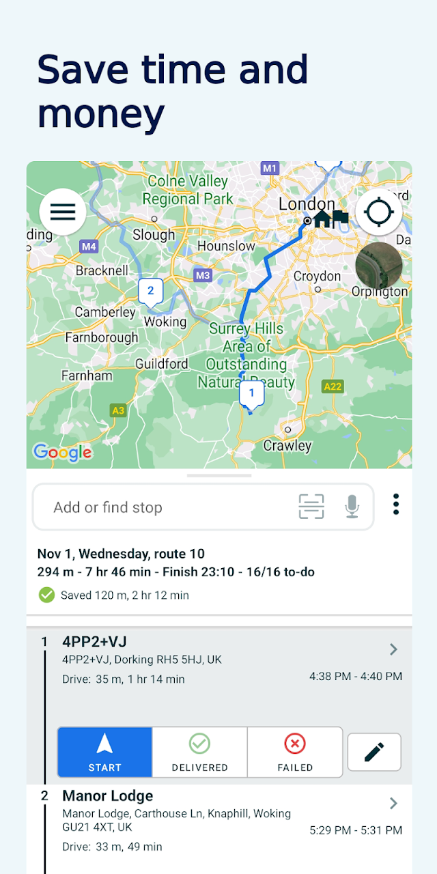437x874 pixels.
Task: Open the three-dot overflow menu
Action: 396,505
